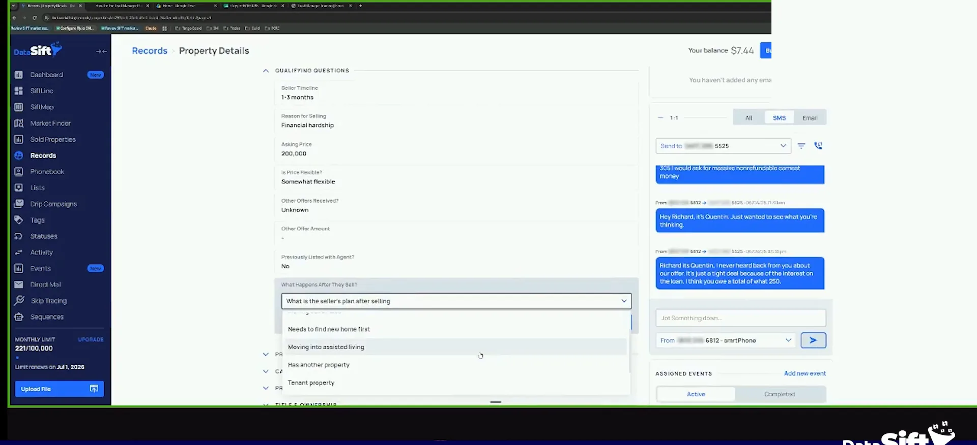
Task: Click the Upload File button
Action: click(x=59, y=389)
